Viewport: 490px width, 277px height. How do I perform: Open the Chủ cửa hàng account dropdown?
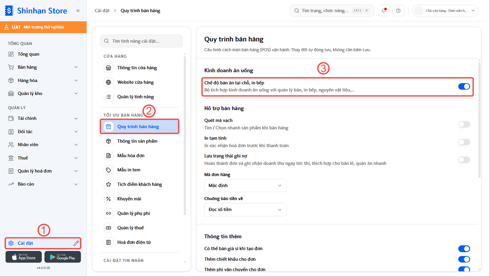coord(446,11)
